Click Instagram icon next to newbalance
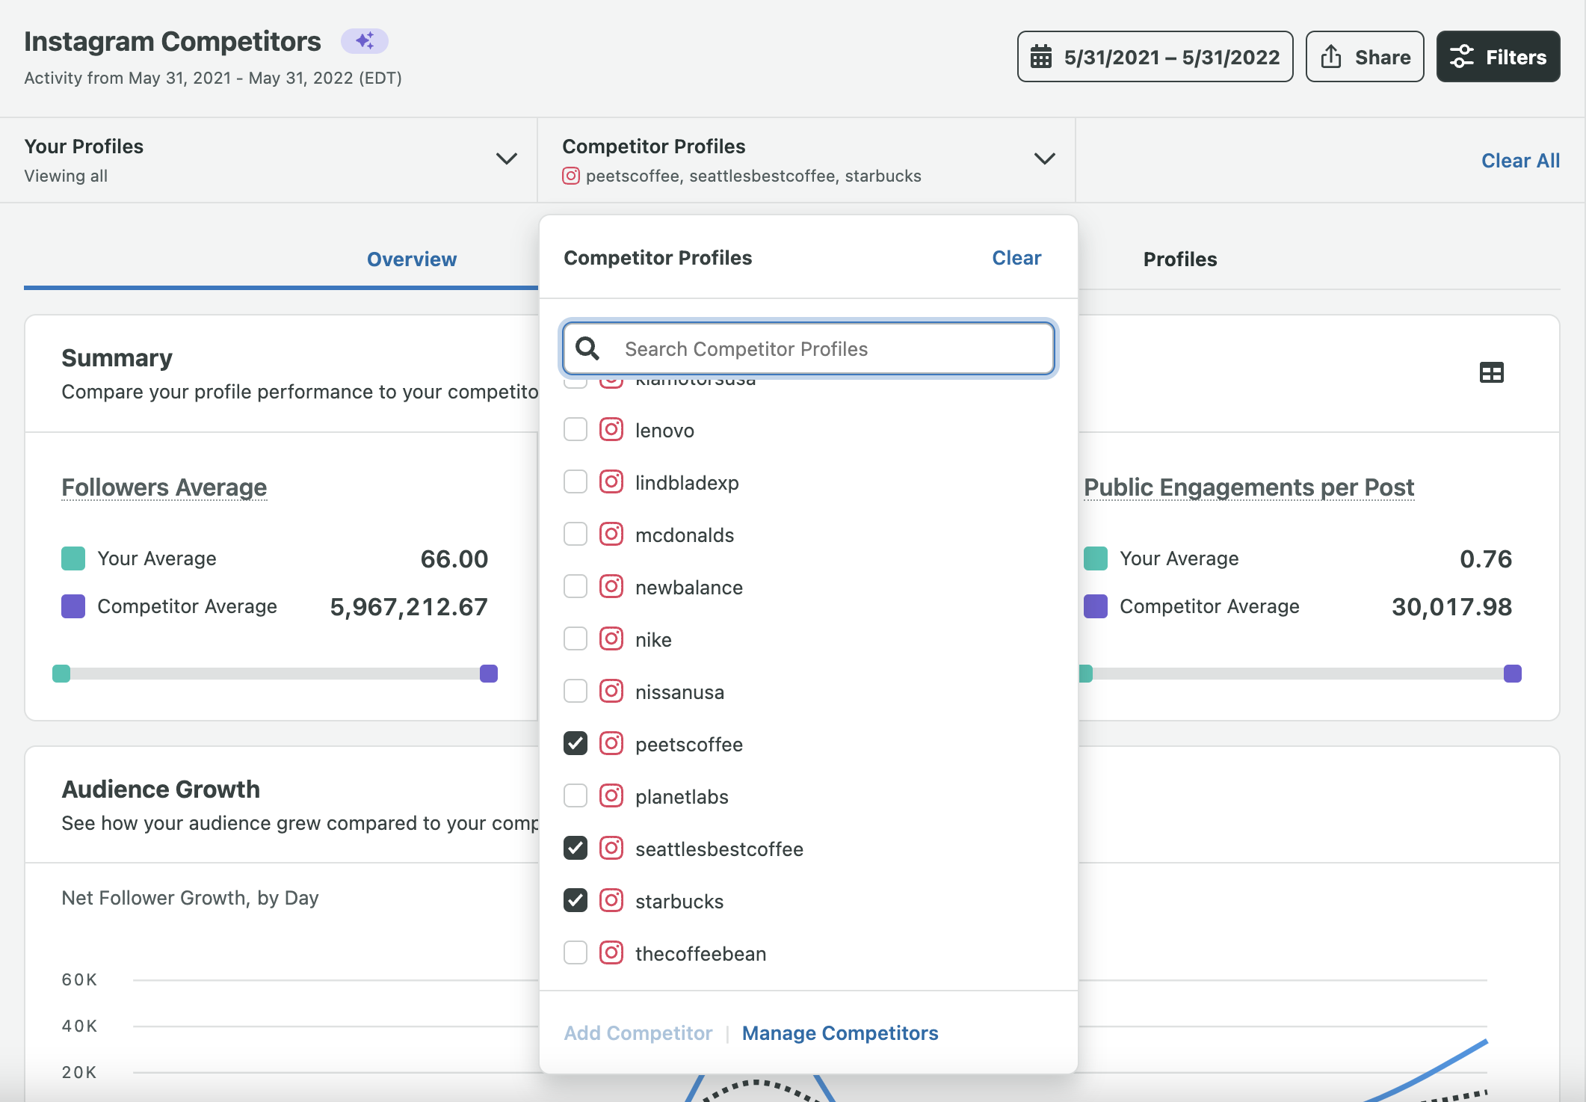 [x=611, y=587]
